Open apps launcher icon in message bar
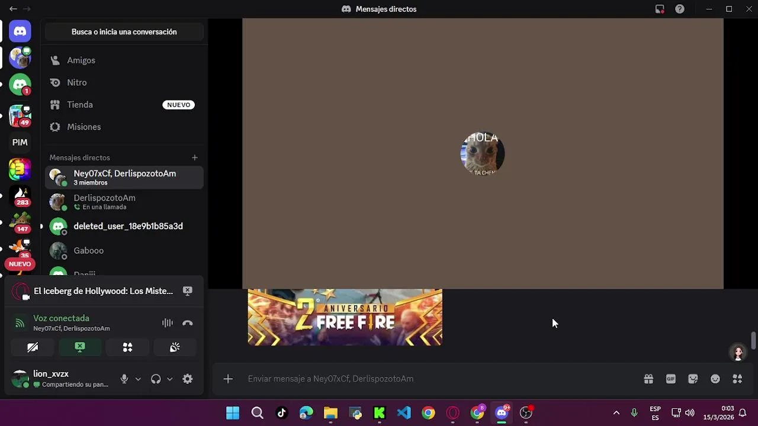Image resolution: width=758 pixels, height=426 pixels. [x=737, y=379]
